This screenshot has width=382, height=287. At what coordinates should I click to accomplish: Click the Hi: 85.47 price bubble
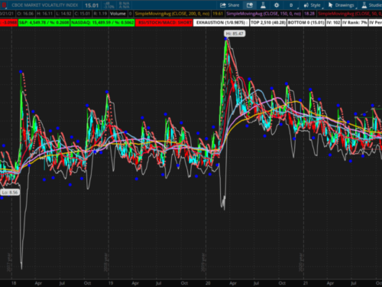tap(235, 34)
